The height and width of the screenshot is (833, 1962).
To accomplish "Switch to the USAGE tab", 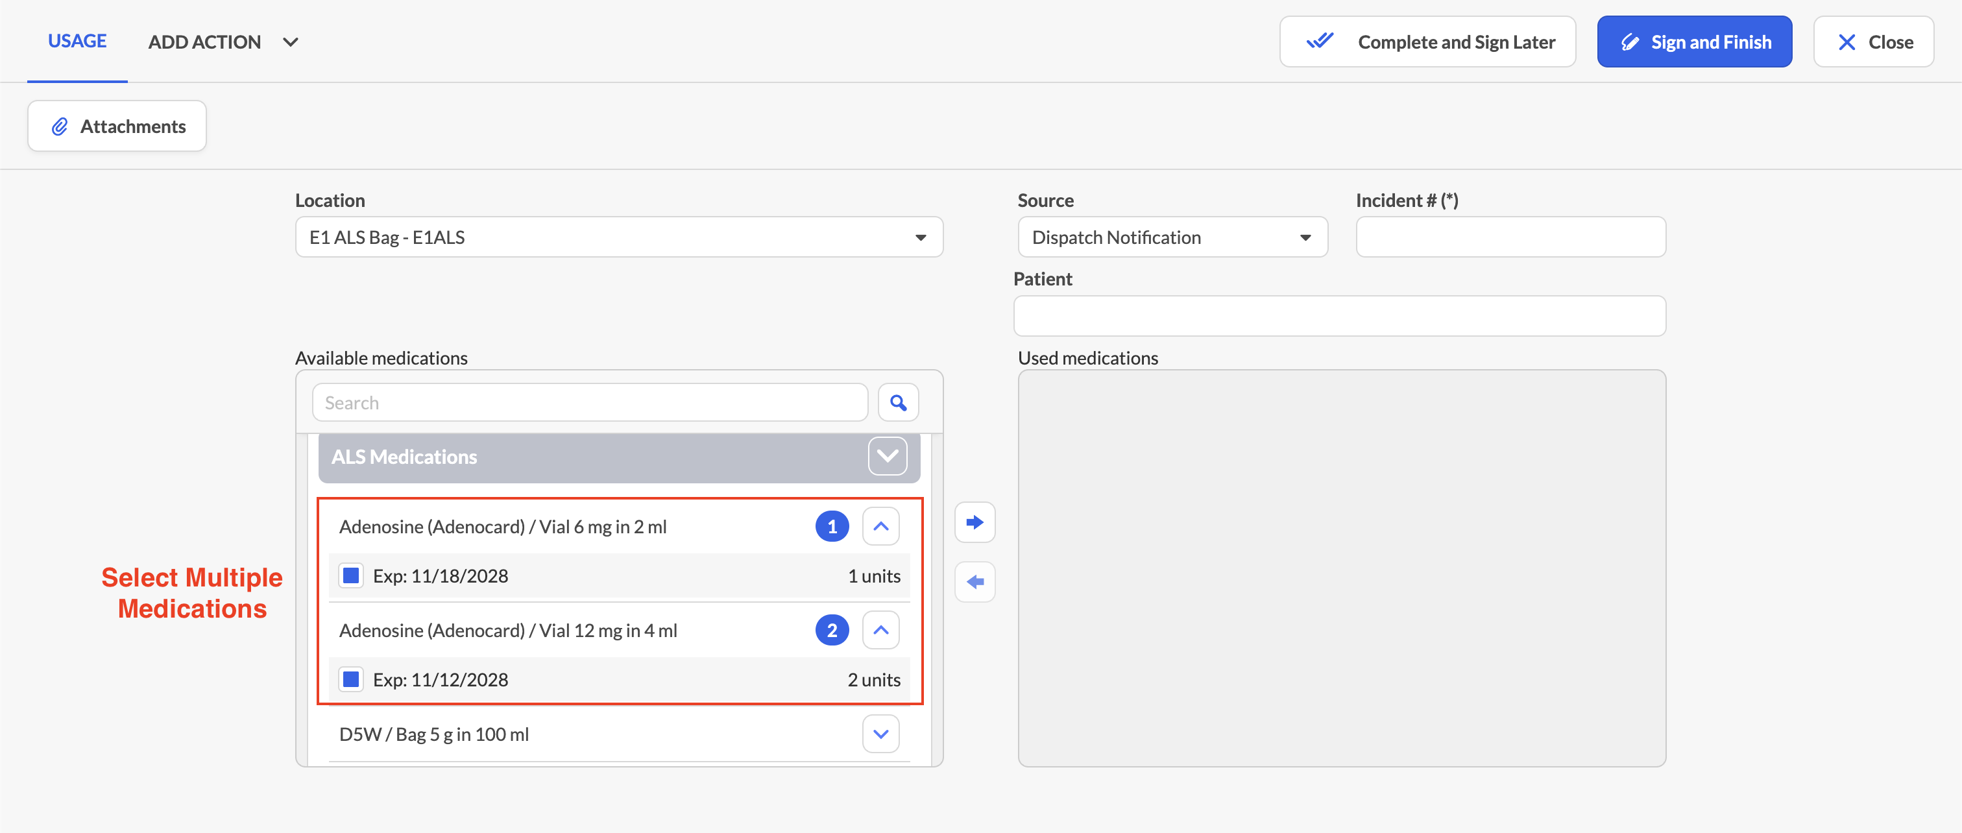I will coord(77,41).
